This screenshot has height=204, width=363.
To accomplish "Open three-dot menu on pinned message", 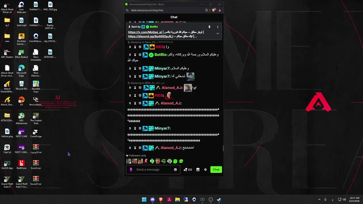I will coord(218,27).
